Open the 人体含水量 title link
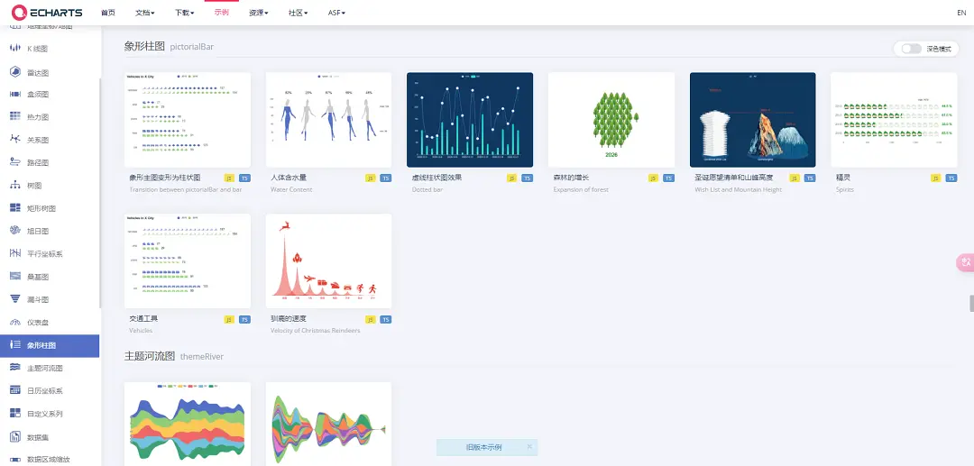The height and width of the screenshot is (466, 974). [289, 178]
